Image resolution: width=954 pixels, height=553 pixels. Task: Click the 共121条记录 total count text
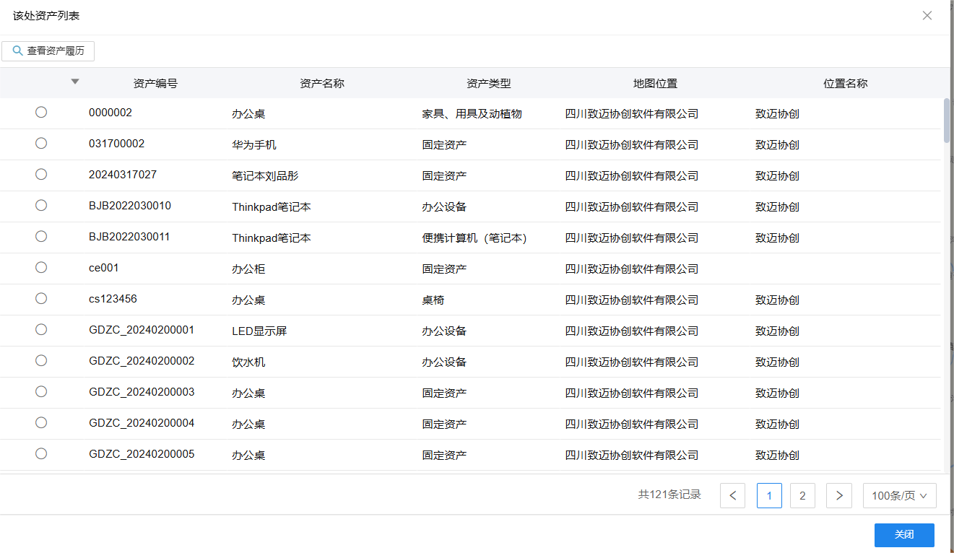pos(669,495)
